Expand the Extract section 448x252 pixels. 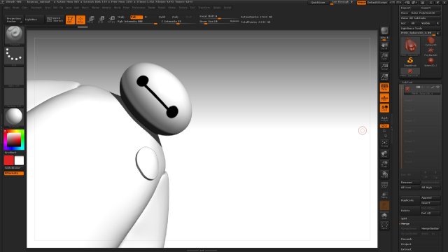pos(406,249)
